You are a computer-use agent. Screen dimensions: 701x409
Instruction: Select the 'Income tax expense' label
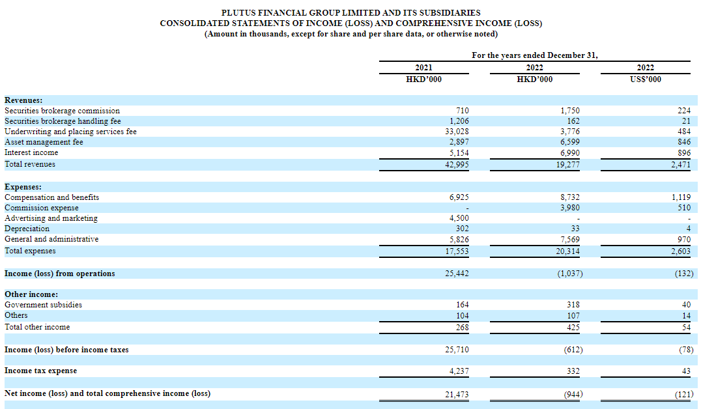pyautogui.click(x=40, y=371)
